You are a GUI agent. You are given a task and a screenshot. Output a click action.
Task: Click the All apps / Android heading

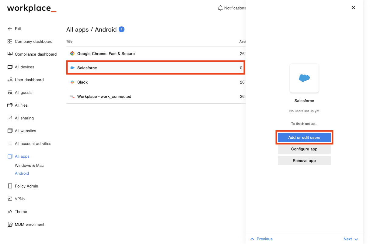[91, 29]
